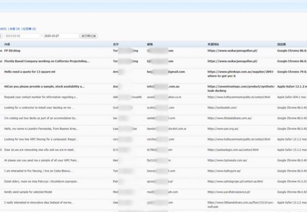Viewport: 307px width, 212px height.
Task: Open the 'Hi please can you send me a sample' message
Action: click(x=41, y=161)
